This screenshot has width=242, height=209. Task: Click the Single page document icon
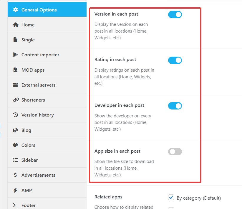point(16,40)
